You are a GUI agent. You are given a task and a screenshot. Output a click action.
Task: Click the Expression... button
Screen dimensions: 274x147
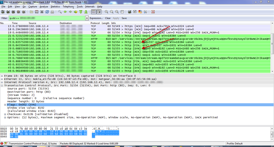[96, 18]
